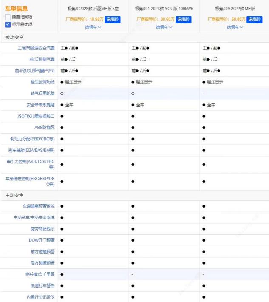
Task: Click 极氪001 optional circle for 缺气保用轮胎
Action: [133, 94]
